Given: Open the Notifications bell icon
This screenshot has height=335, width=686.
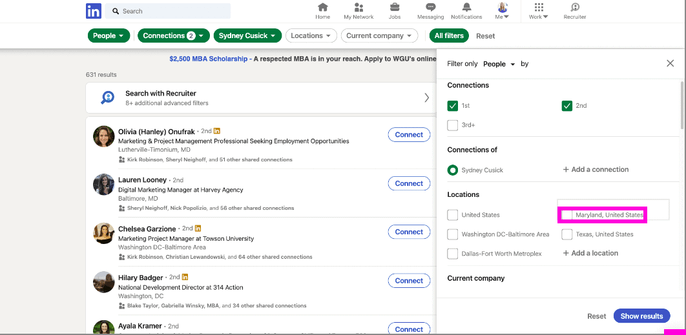Looking at the screenshot, I should [466, 8].
